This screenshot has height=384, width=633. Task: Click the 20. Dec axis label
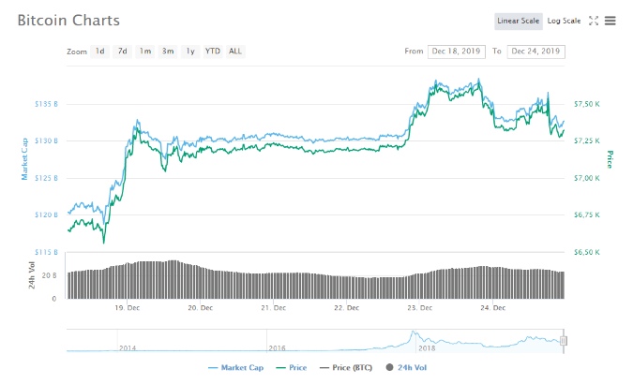pyautogui.click(x=201, y=308)
